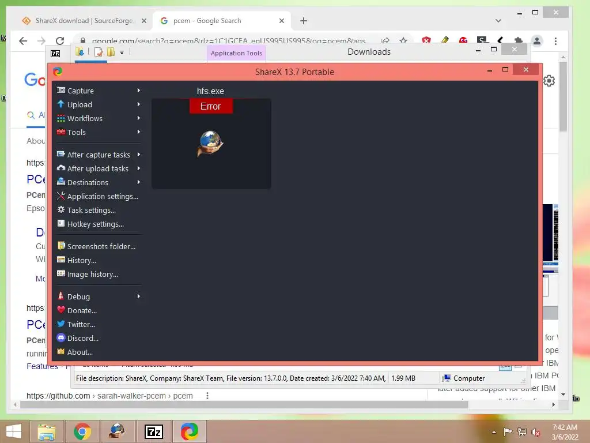Click the Upload arrow icon in ShareX
Viewport: 590px width, 443px height.
coord(60,104)
